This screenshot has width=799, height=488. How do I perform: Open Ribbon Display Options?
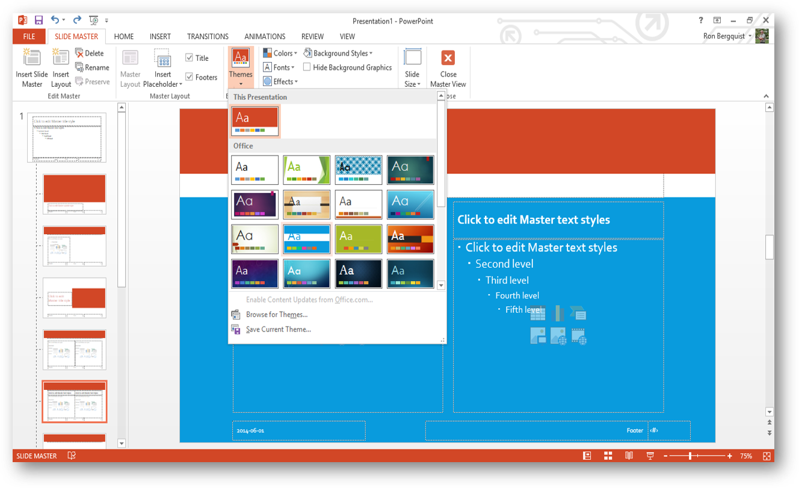pyautogui.click(x=717, y=20)
